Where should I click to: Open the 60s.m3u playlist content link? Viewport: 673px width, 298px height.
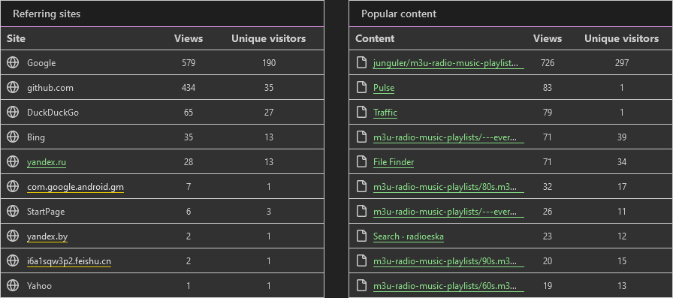[x=448, y=286]
